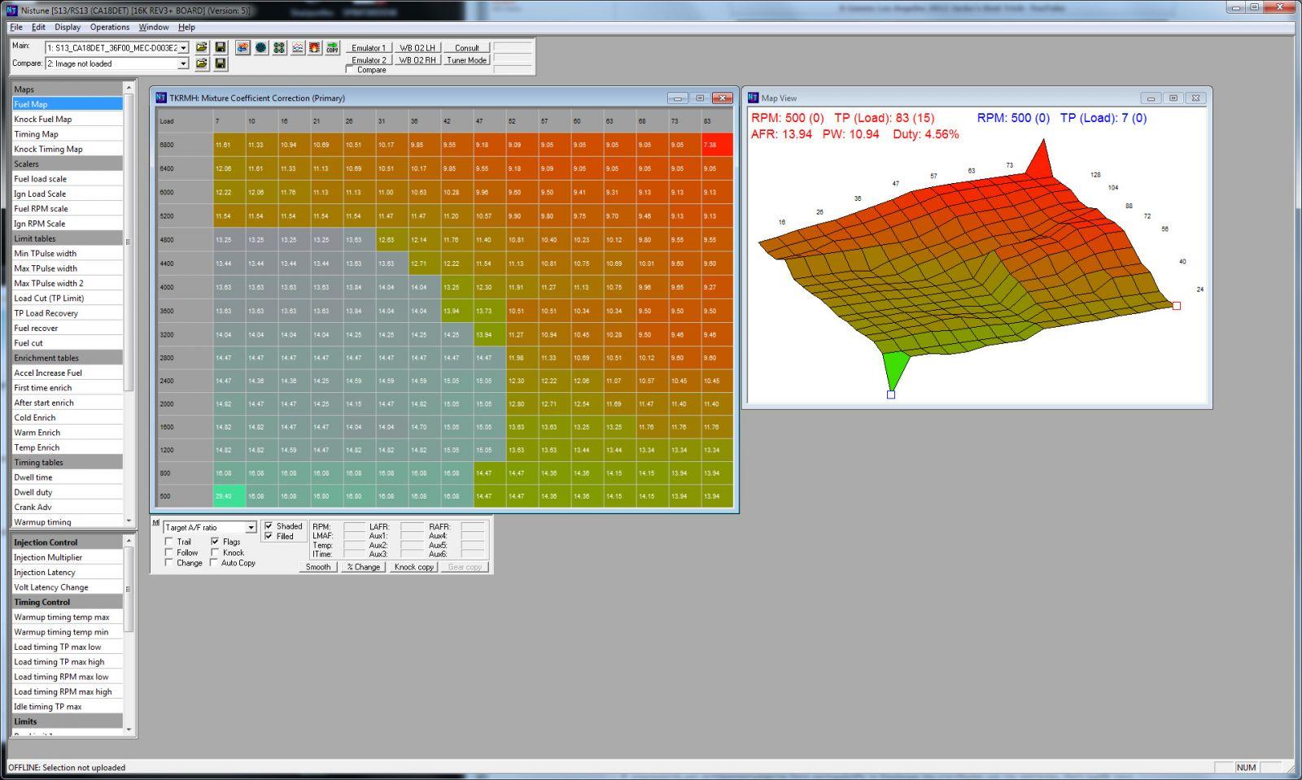The image size is (1302, 780).
Task: Click the blue and orange arrows toolbar icon
Action: click(242, 48)
